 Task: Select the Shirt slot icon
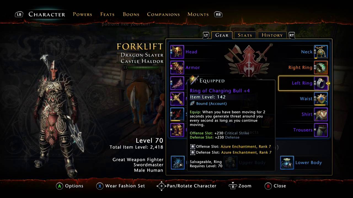321,114
